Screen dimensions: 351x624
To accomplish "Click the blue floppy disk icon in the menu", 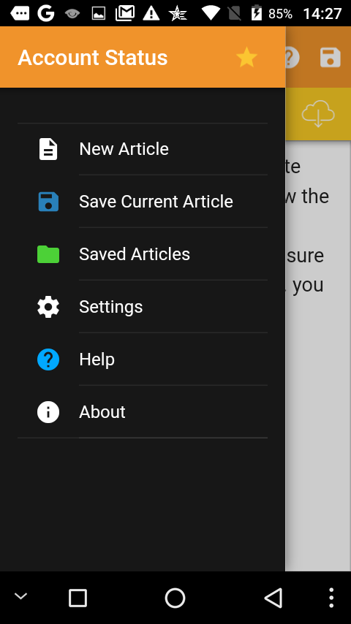I will (48, 202).
